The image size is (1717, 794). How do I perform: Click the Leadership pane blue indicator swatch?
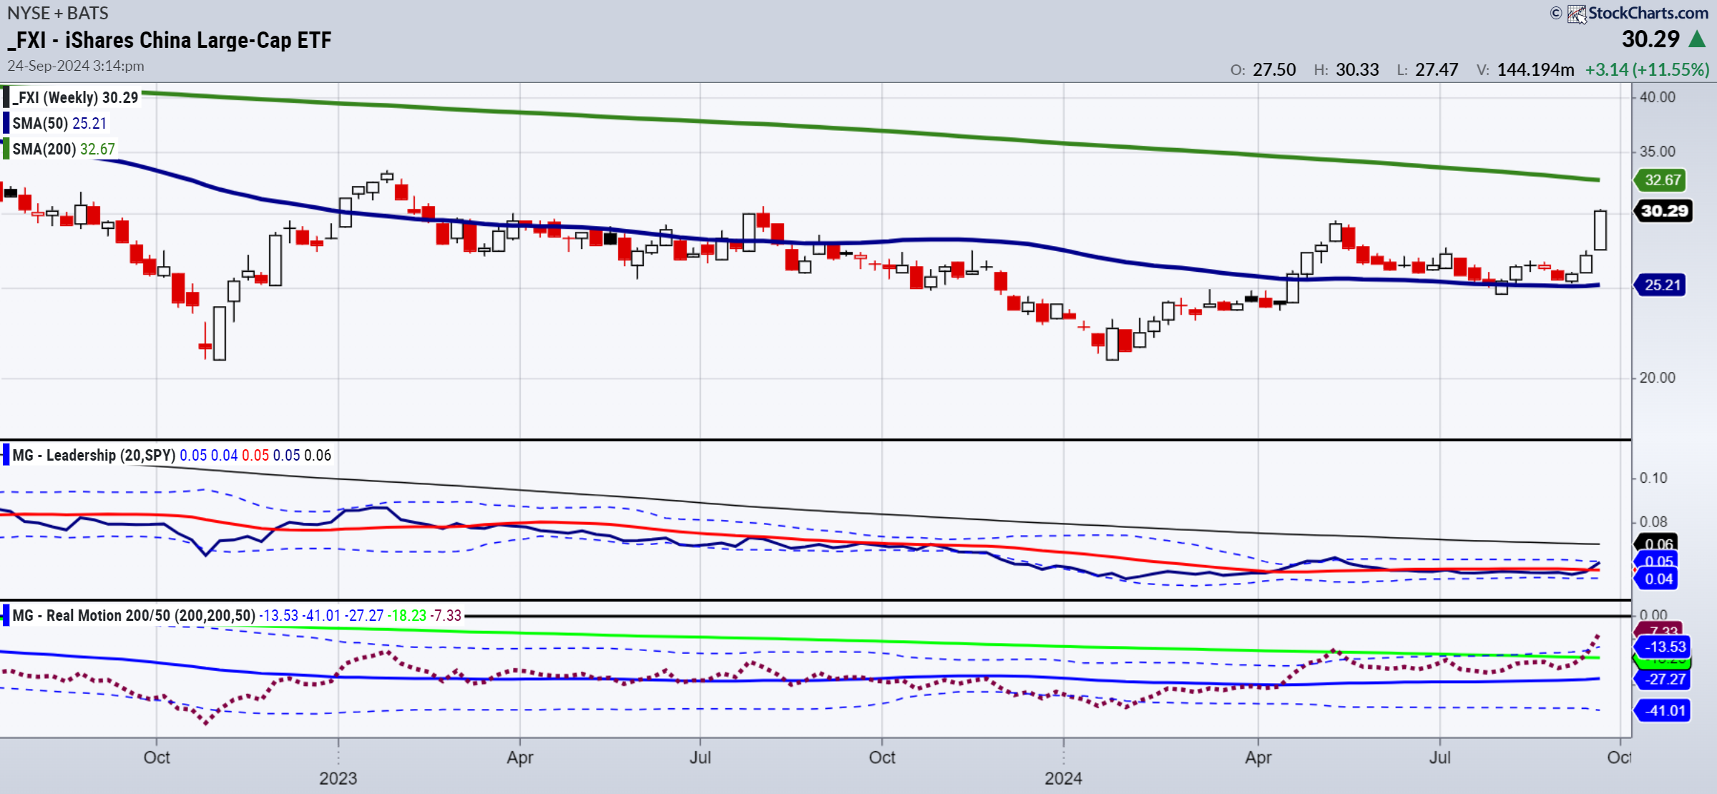point(6,455)
